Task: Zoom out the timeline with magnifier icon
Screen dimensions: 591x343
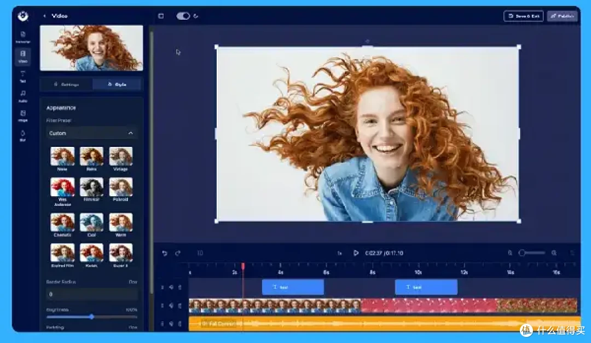Action: [x=510, y=253]
